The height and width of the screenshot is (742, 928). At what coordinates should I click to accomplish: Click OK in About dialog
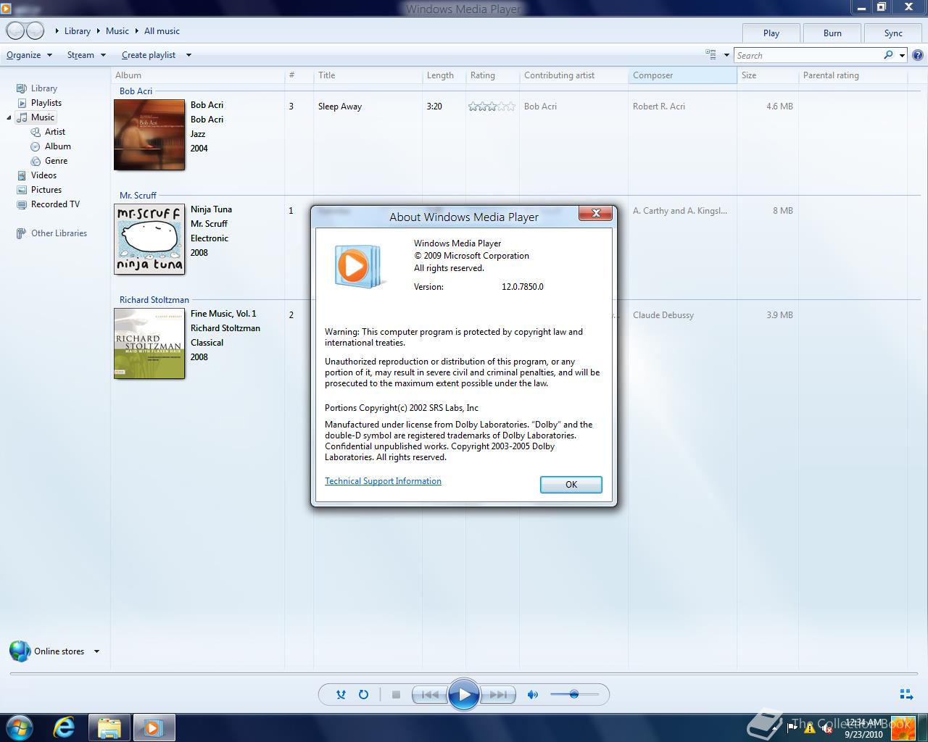[571, 485]
